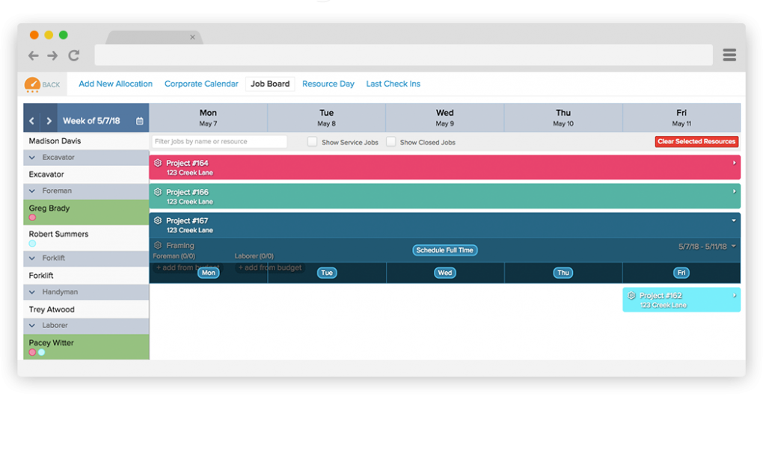Click the Mon May 7 column header
The image size is (766, 464).
click(208, 117)
